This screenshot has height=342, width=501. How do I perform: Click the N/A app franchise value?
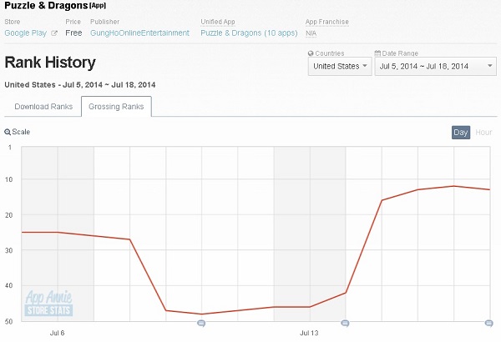(311, 33)
